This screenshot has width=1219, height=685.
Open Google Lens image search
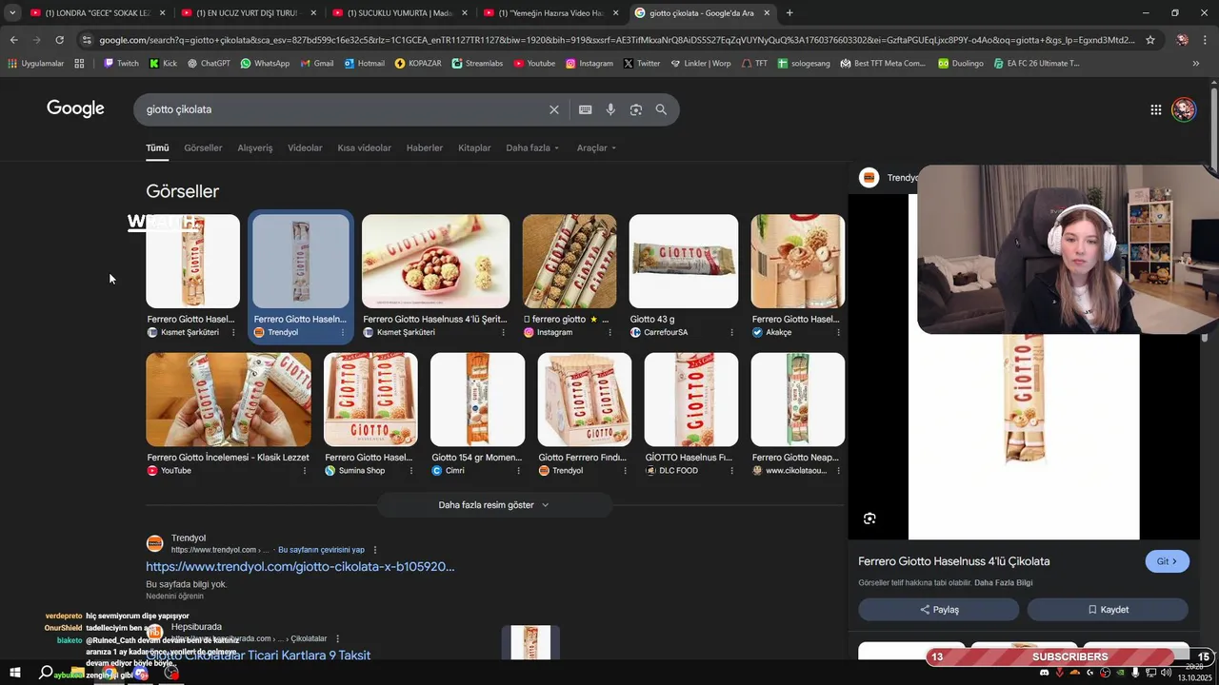[x=636, y=109]
